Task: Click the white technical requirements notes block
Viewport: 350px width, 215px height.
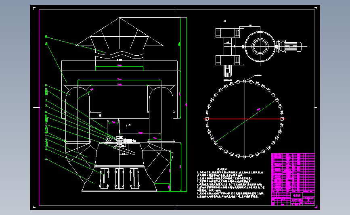Action: coord(231,183)
